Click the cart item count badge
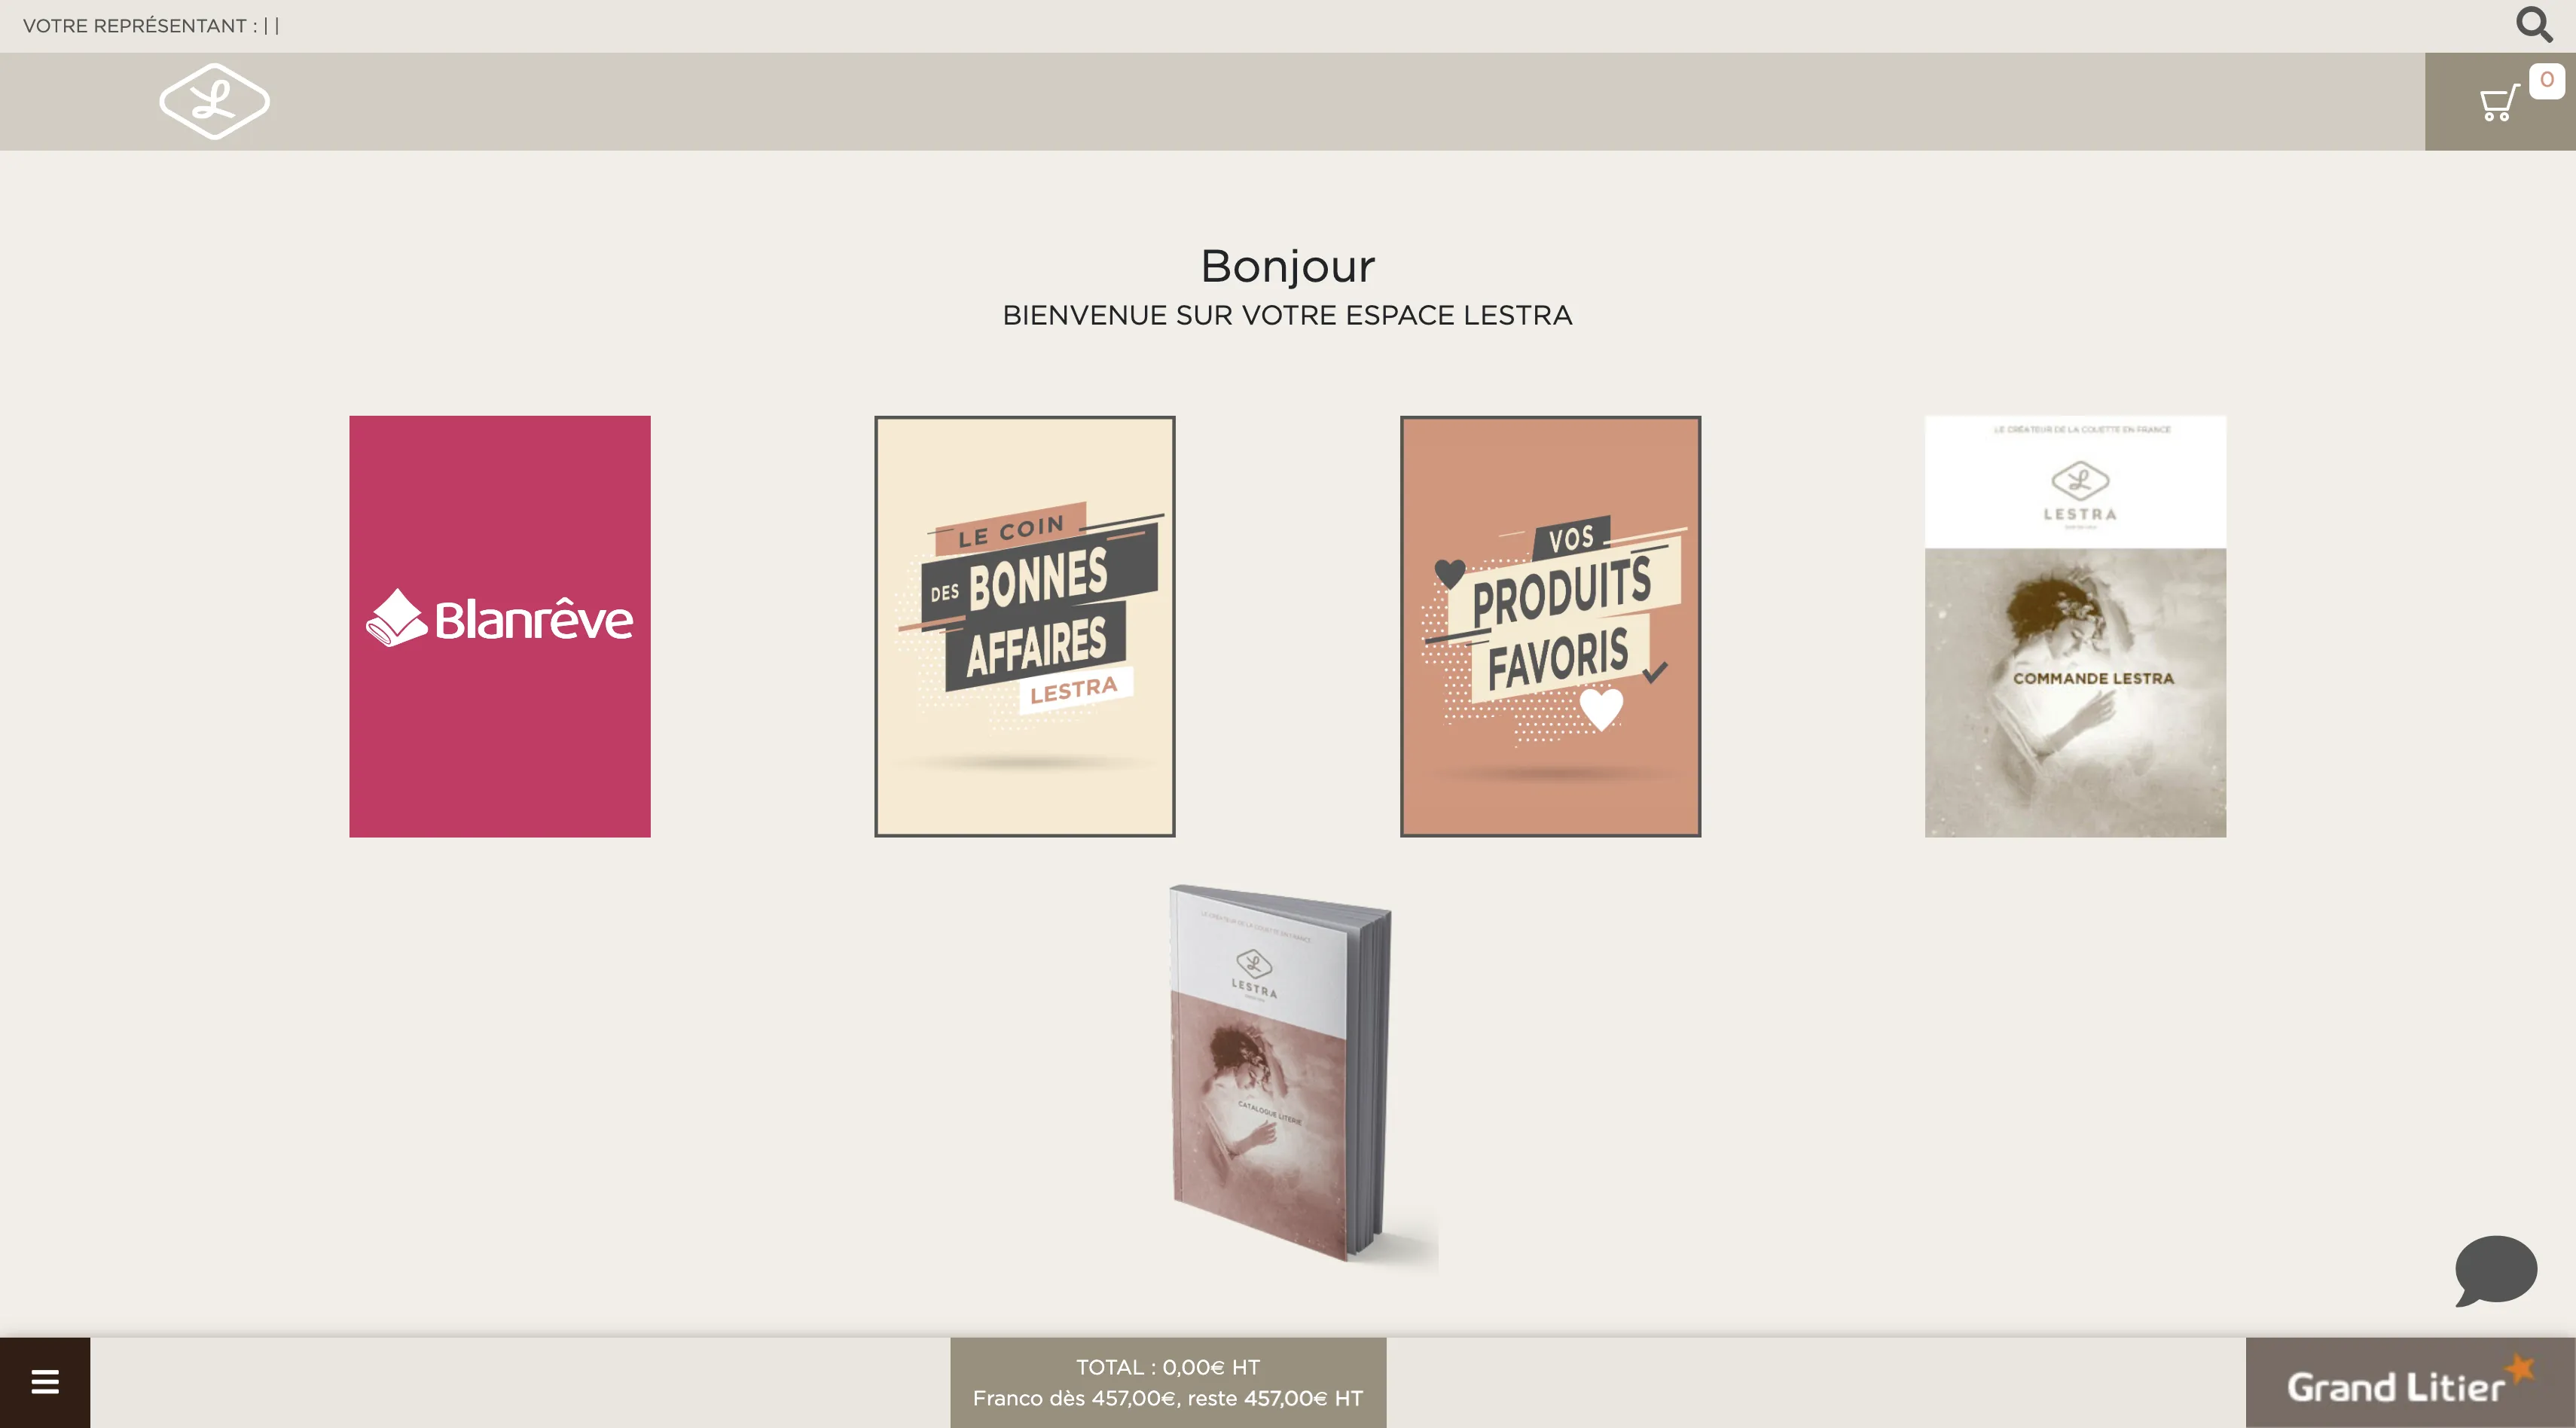The image size is (2576, 1428). (2546, 80)
